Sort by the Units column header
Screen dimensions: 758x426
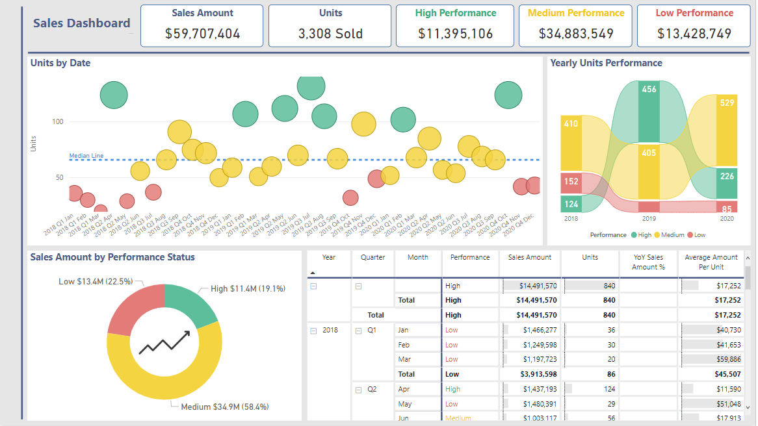(590, 257)
